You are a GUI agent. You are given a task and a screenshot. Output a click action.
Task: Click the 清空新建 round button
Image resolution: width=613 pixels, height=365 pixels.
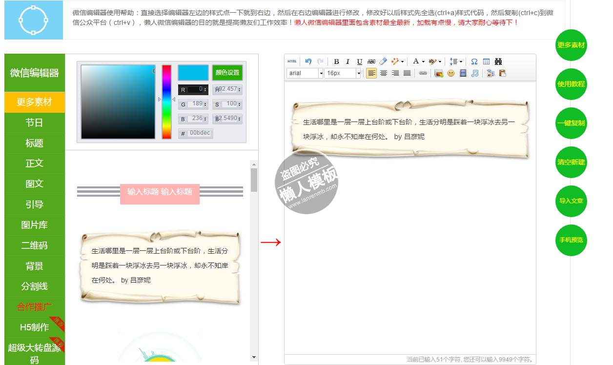(571, 162)
